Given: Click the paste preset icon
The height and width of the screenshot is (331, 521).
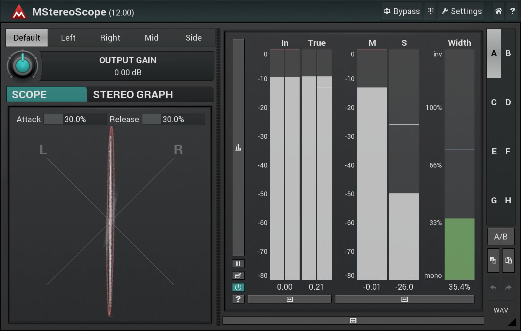Looking at the screenshot, I should pos(508,260).
